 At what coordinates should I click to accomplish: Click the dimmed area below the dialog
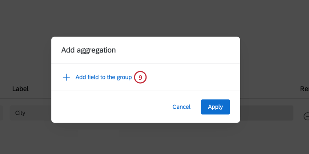(x=145, y=140)
